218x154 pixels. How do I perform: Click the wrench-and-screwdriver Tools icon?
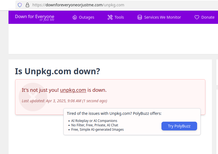[110, 17]
